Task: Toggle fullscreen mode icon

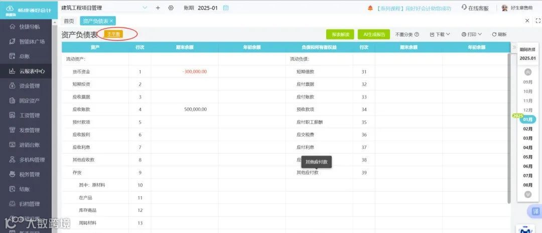Action: 538,20
